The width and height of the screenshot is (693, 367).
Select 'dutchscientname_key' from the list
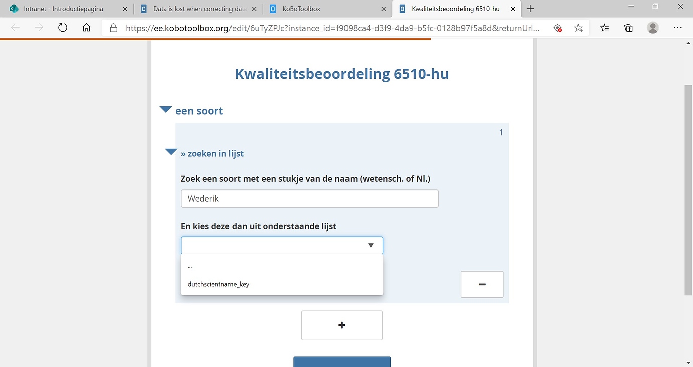coord(218,284)
